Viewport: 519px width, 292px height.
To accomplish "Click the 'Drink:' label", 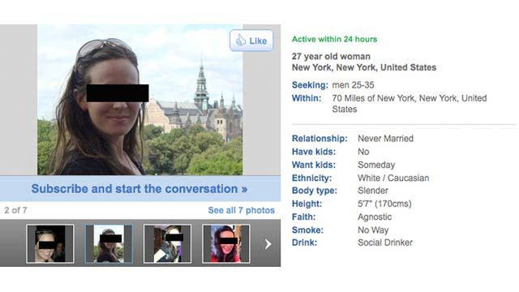I will 304,243.
